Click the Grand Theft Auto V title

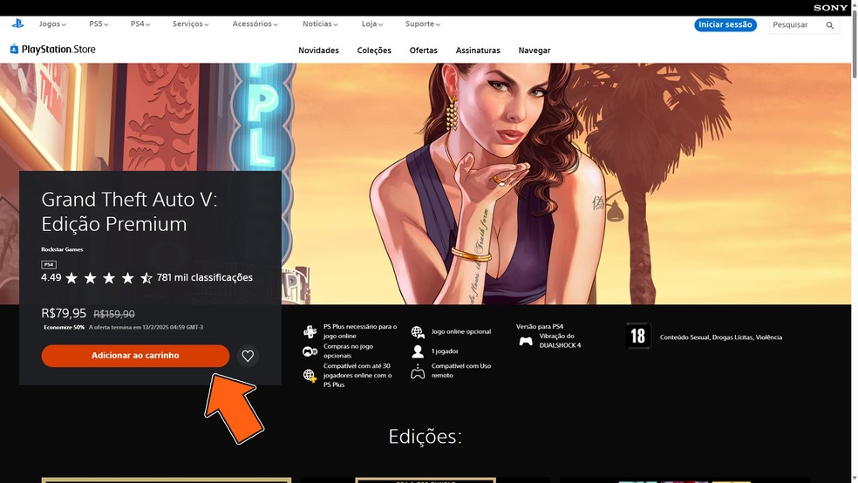129,212
